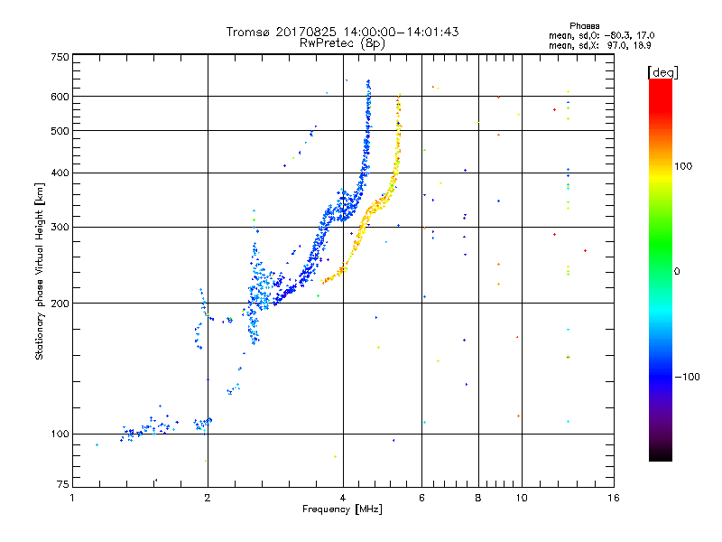Click the colorbar label '-100'
Image resolution: width=722 pixels, height=542 pixels.
(687, 377)
